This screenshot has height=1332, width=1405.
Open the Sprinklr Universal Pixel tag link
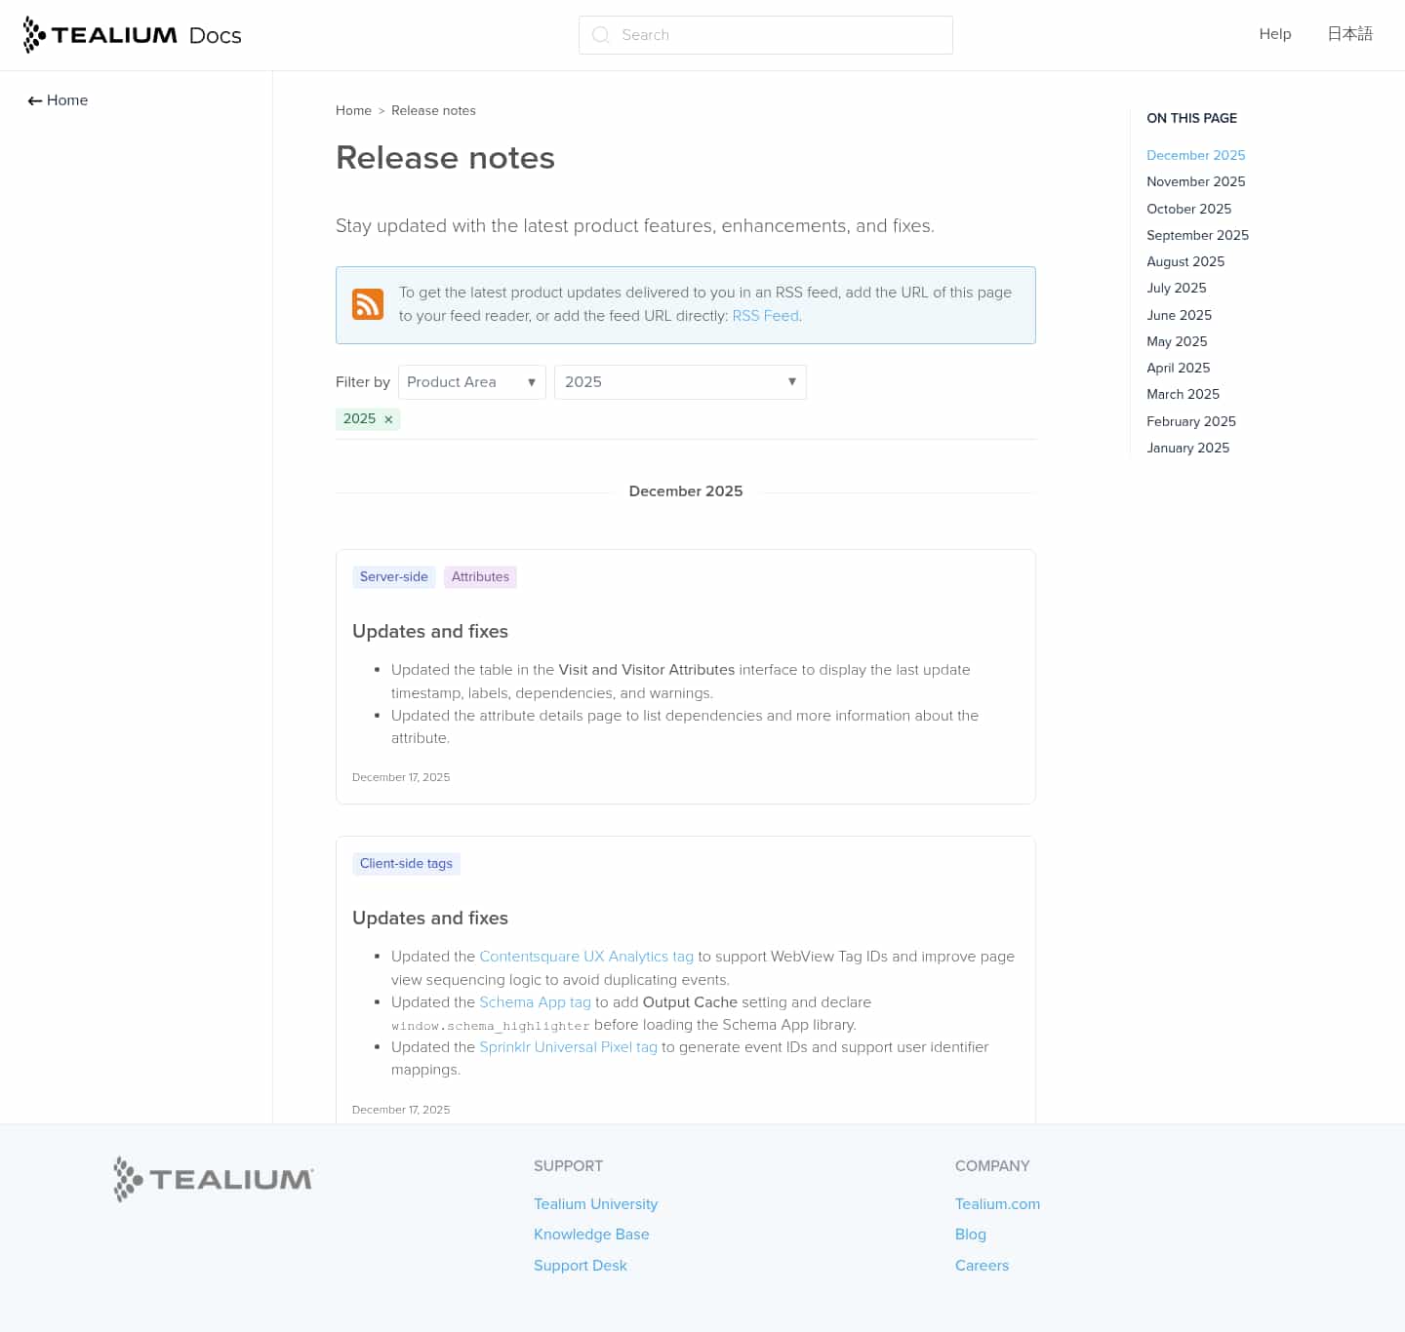568,1047
